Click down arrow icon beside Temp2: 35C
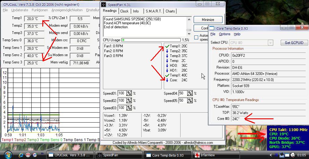309x159 pixels. (x=167, y=51)
